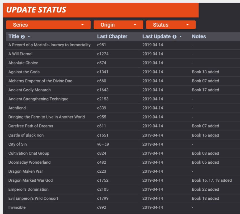
Task: Click chapter value c339
Action: pos(102,108)
